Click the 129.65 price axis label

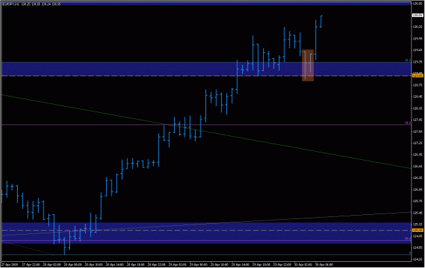pos(418,50)
